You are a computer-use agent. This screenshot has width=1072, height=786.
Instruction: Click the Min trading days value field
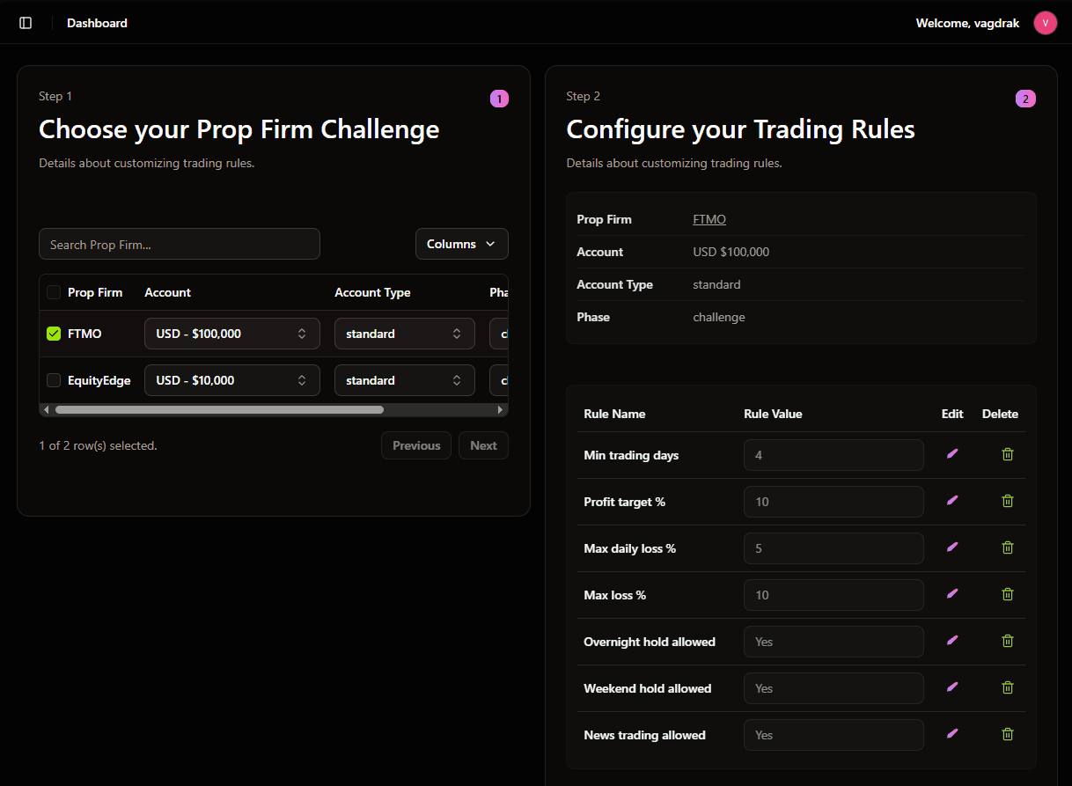(x=833, y=455)
